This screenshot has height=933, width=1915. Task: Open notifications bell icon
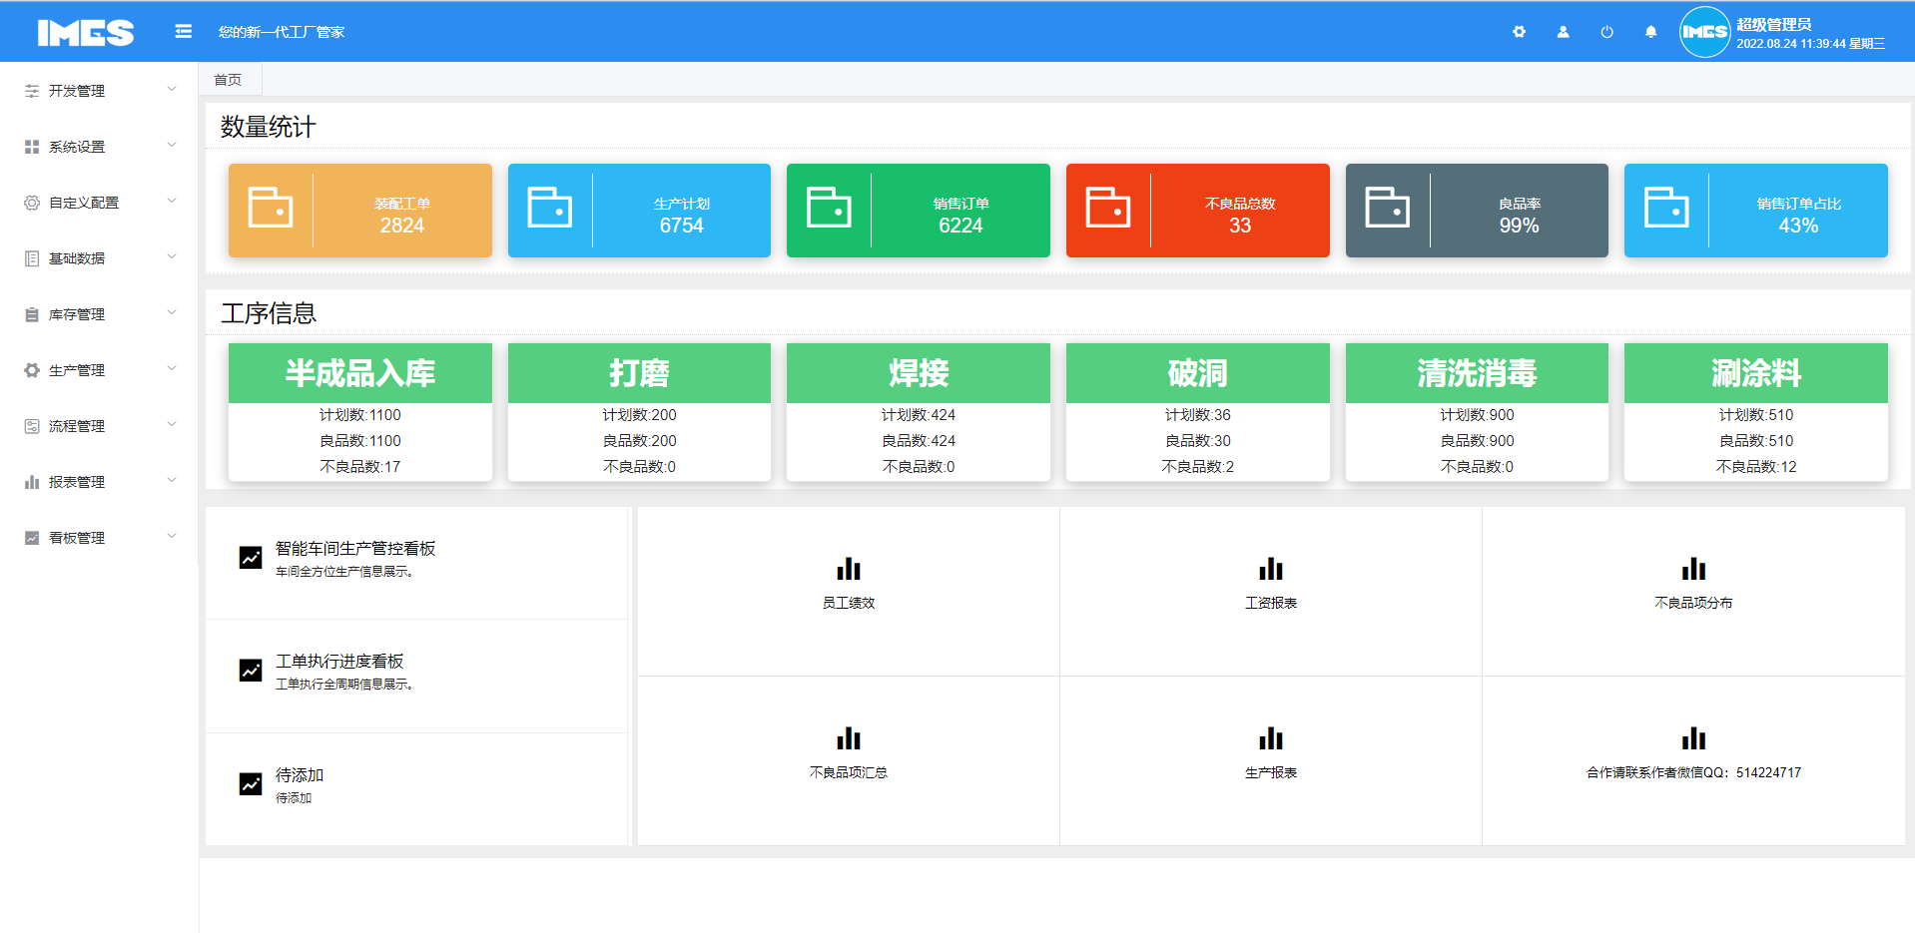1650,32
